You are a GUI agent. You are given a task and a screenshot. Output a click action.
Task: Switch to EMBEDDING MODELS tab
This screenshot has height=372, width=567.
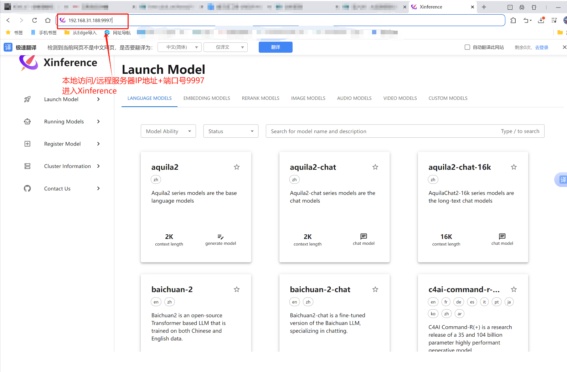click(x=207, y=98)
